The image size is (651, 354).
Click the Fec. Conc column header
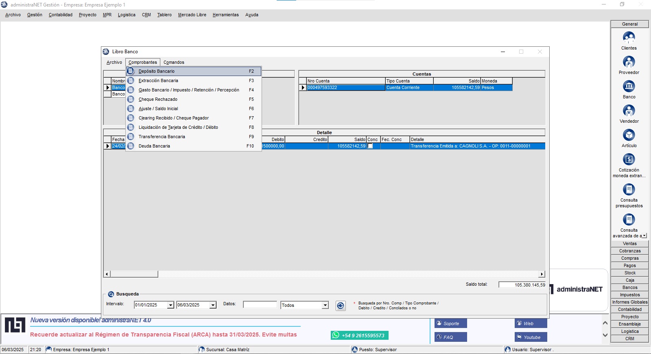coord(395,139)
